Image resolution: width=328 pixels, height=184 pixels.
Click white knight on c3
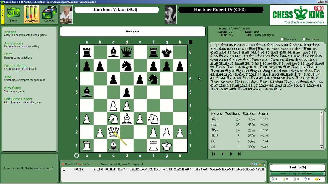pyautogui.click(x=113, y=119)
